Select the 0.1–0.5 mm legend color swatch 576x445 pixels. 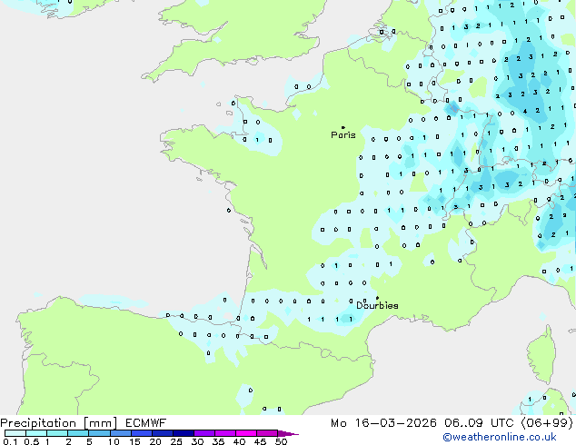pyautogui.click(x=15, y=433)
